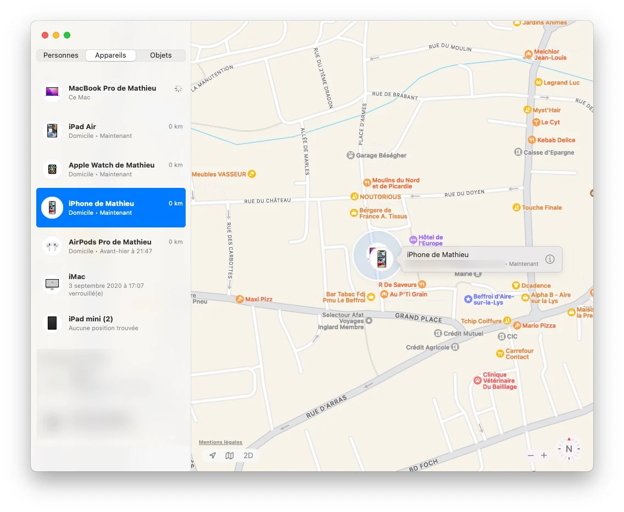Click the Kebab Delice marker icon
624x512 pixels.
(x=532, y=140)
